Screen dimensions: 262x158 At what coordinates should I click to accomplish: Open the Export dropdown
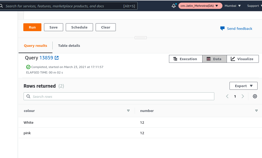tap(243, 86)
